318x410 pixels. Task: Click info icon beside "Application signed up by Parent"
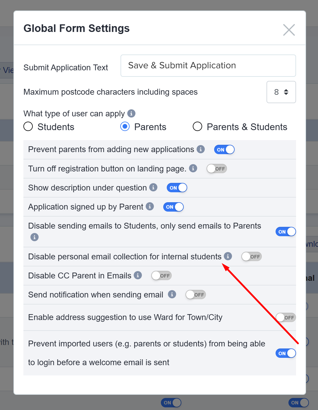pyautogui.click(x=150, y=206)
